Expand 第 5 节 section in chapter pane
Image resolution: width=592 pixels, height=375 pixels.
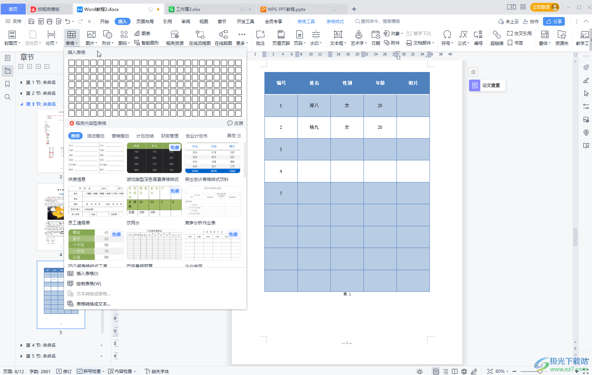click(x=21, y=356)
